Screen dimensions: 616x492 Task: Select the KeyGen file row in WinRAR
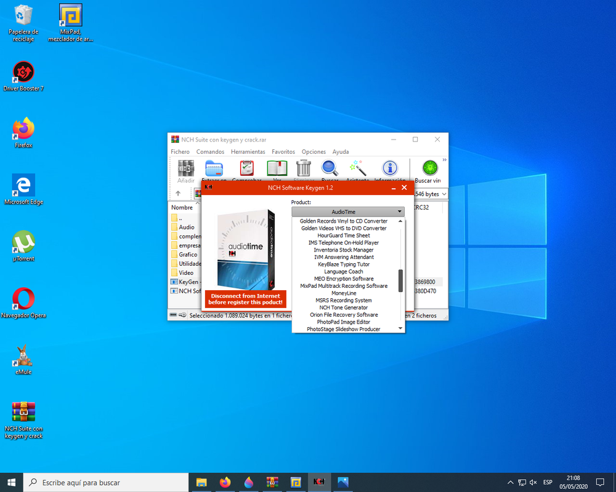pos(186,282)
